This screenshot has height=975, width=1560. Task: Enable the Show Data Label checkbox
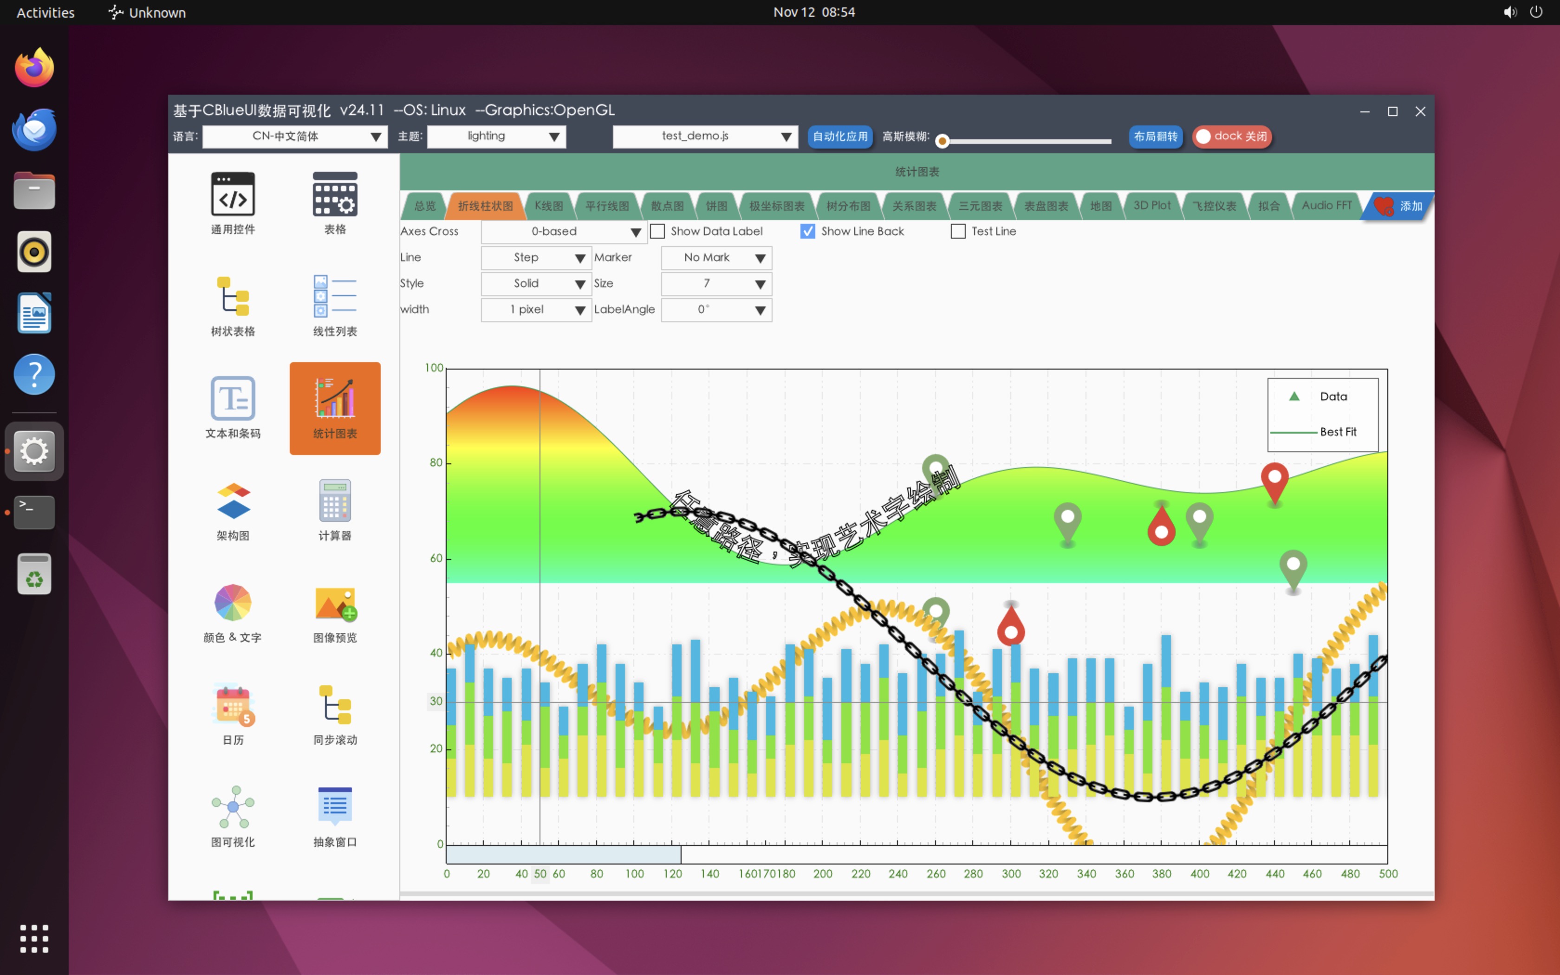pyautogui.click(x=657, y=231)
